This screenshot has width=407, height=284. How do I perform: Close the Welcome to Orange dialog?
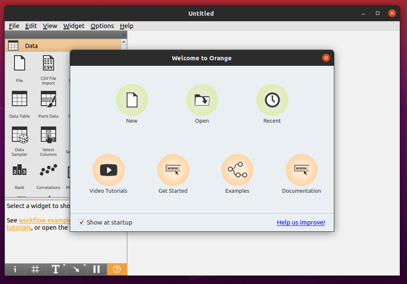coord(326,58)
